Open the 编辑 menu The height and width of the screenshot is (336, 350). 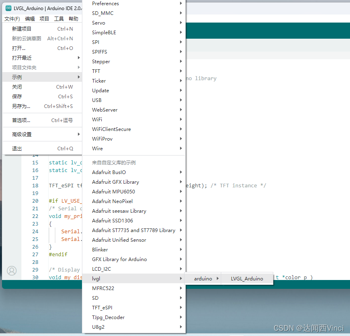[29, 19]
